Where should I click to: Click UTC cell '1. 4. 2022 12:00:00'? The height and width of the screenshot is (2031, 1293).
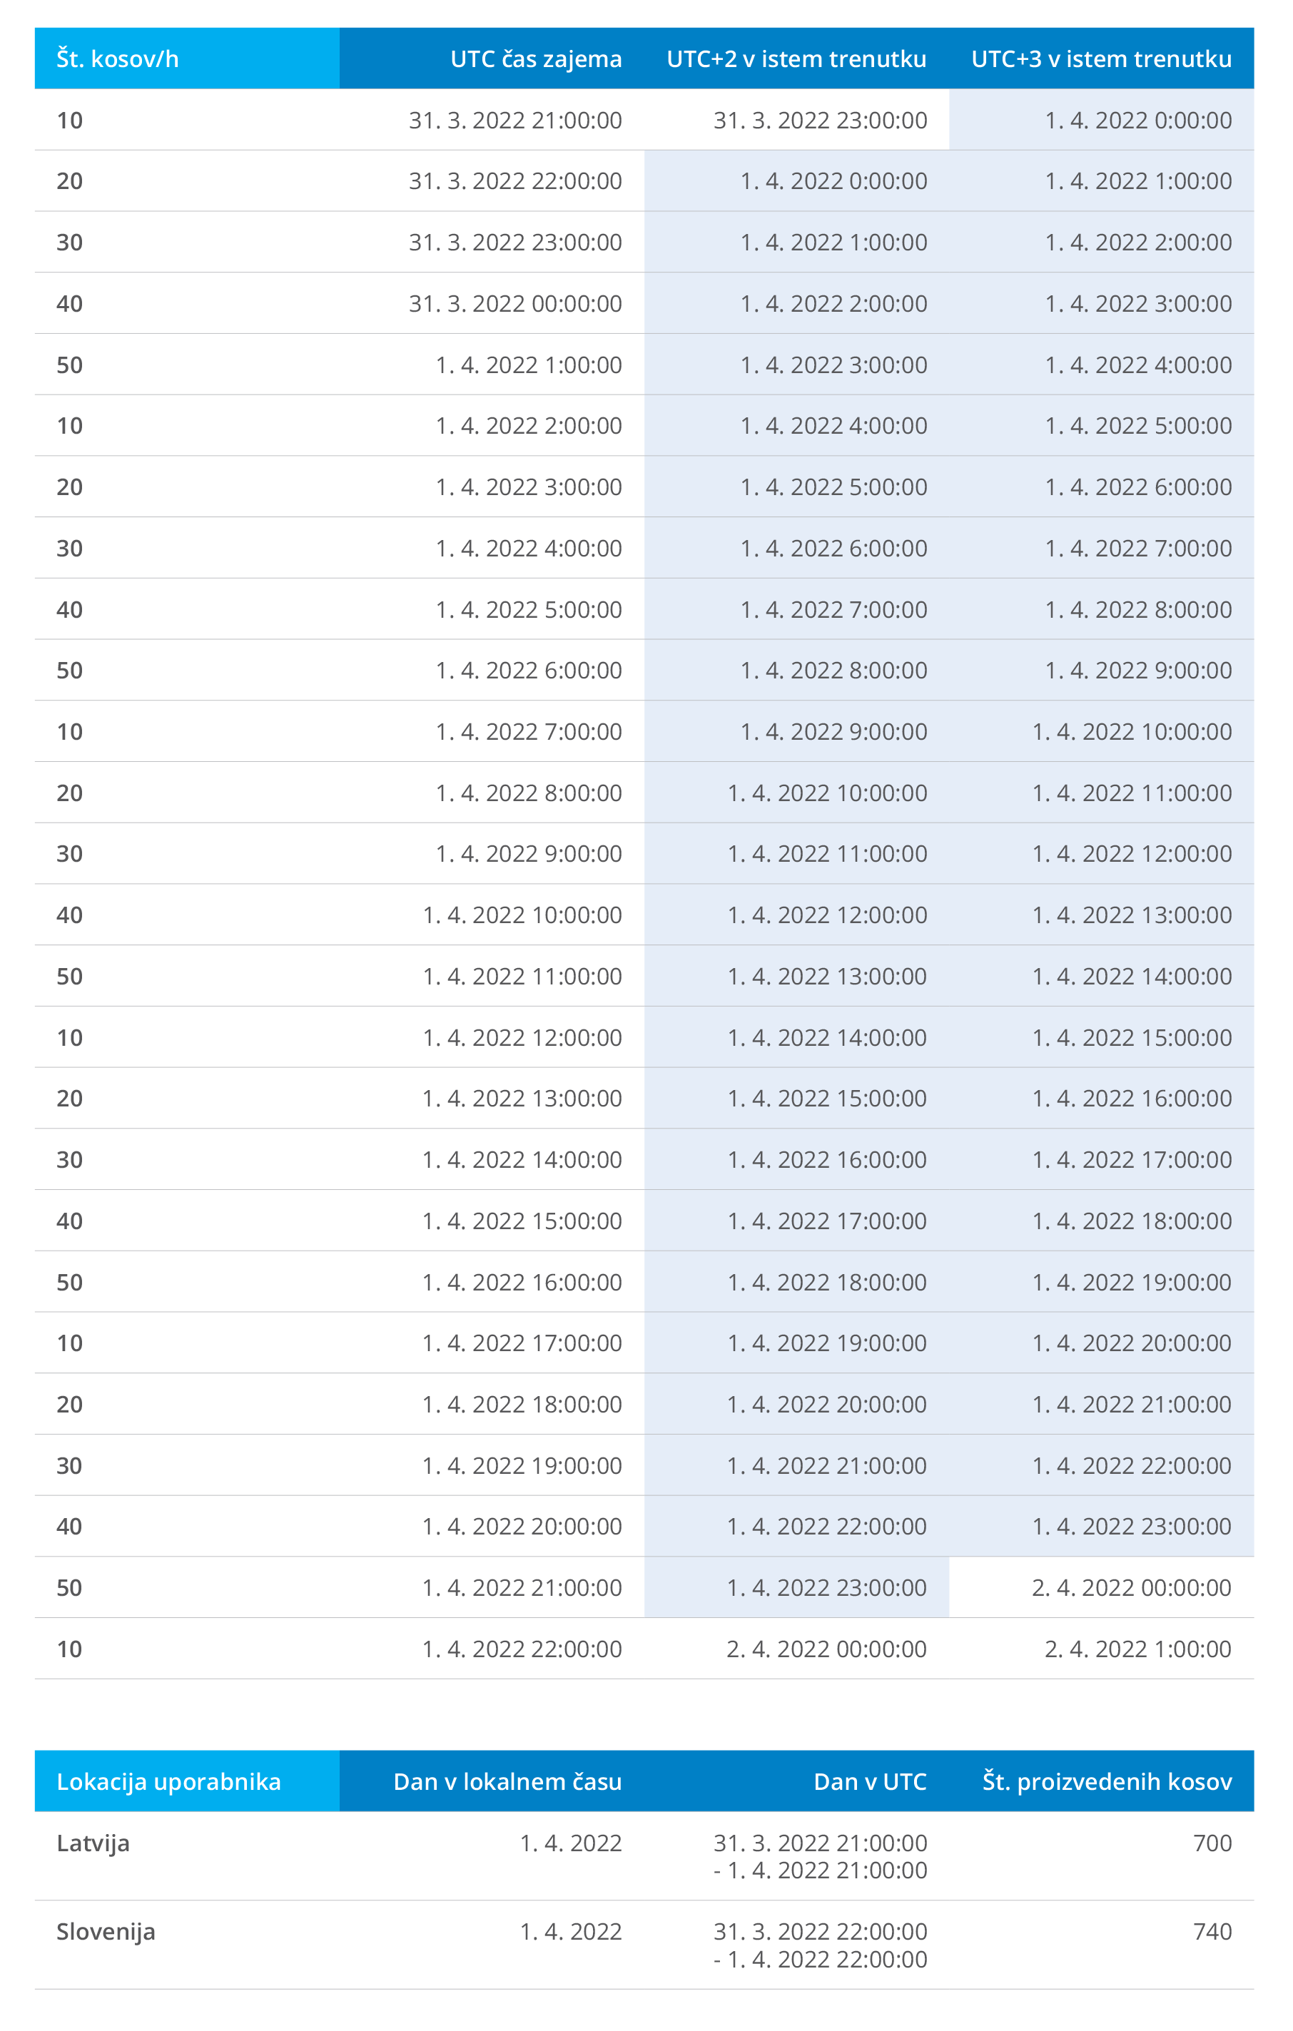(x=522, y=1037)
